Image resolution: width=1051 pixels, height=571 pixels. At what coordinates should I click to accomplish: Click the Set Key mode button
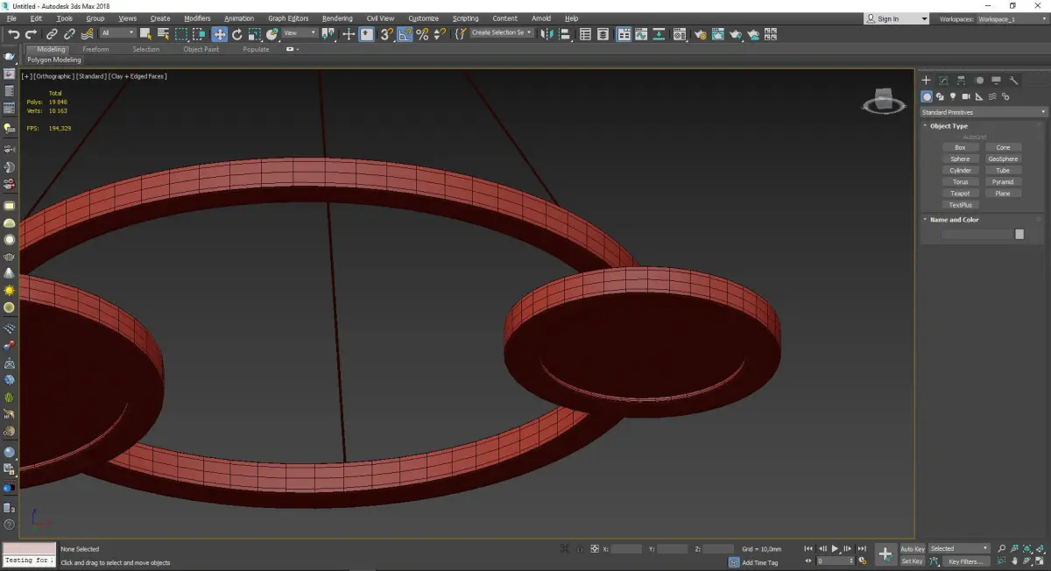pyautogui.click(x=913, y=560)
